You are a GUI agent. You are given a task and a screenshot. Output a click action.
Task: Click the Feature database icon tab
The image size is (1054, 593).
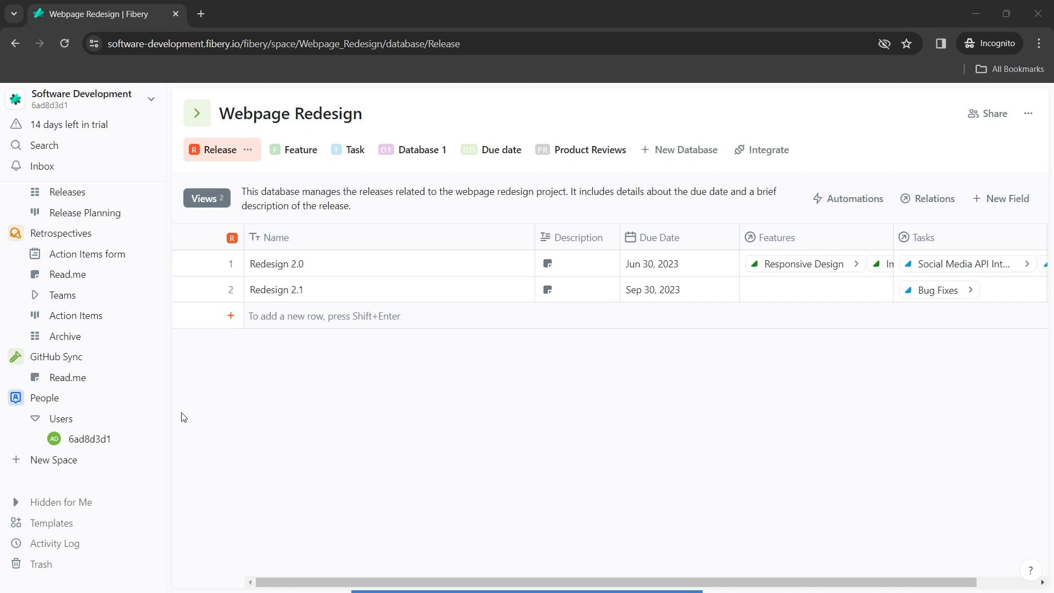275,150
